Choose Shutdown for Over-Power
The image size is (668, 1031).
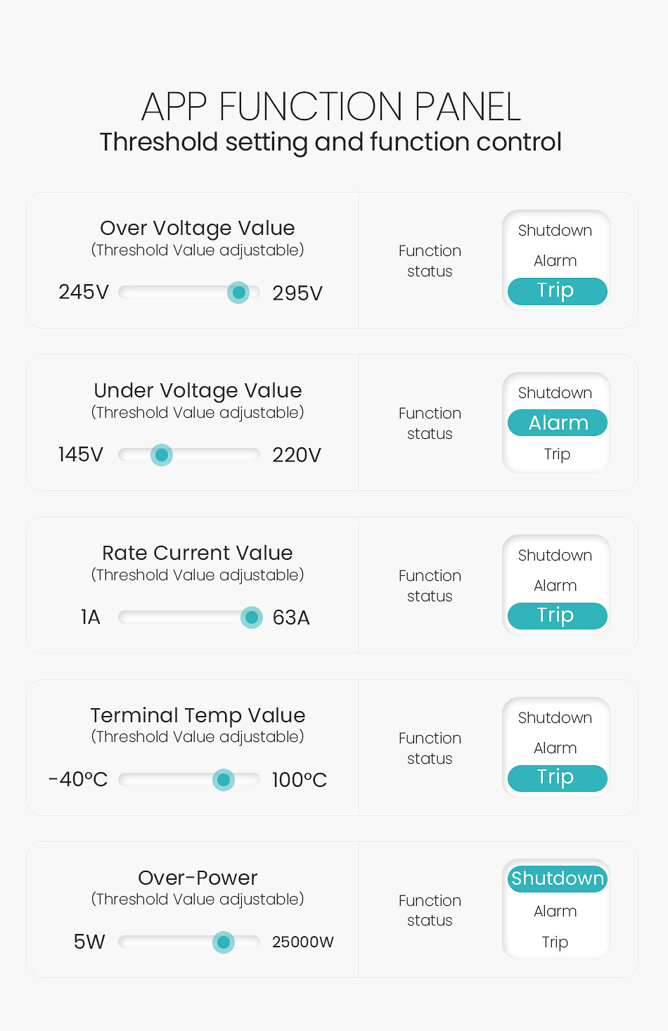coord(557,878)
